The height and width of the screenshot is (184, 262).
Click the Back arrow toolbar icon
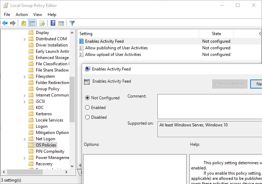5,23
